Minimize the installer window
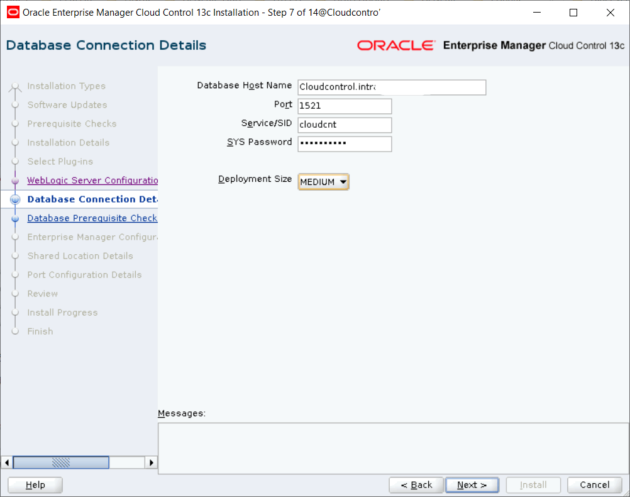The image size is (630, 497). [x=537, y=13]
